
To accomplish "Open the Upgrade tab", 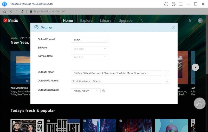I will point(126,20).
